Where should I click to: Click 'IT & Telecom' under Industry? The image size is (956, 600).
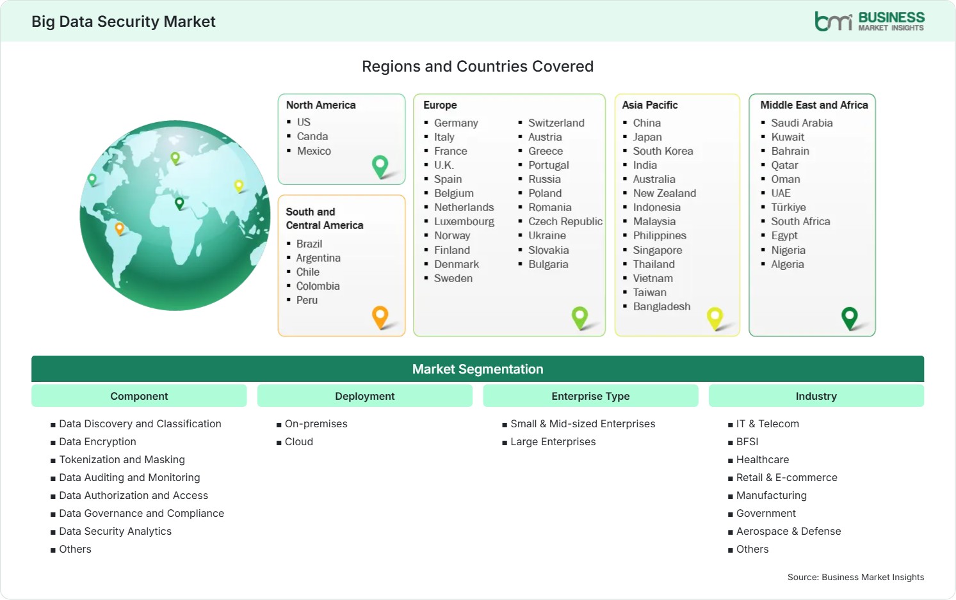(768, 423)
